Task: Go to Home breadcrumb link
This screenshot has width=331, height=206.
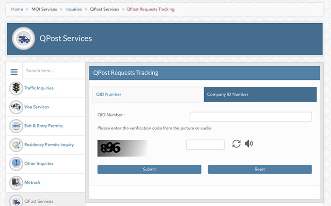Action: click(x=17, y=9)
